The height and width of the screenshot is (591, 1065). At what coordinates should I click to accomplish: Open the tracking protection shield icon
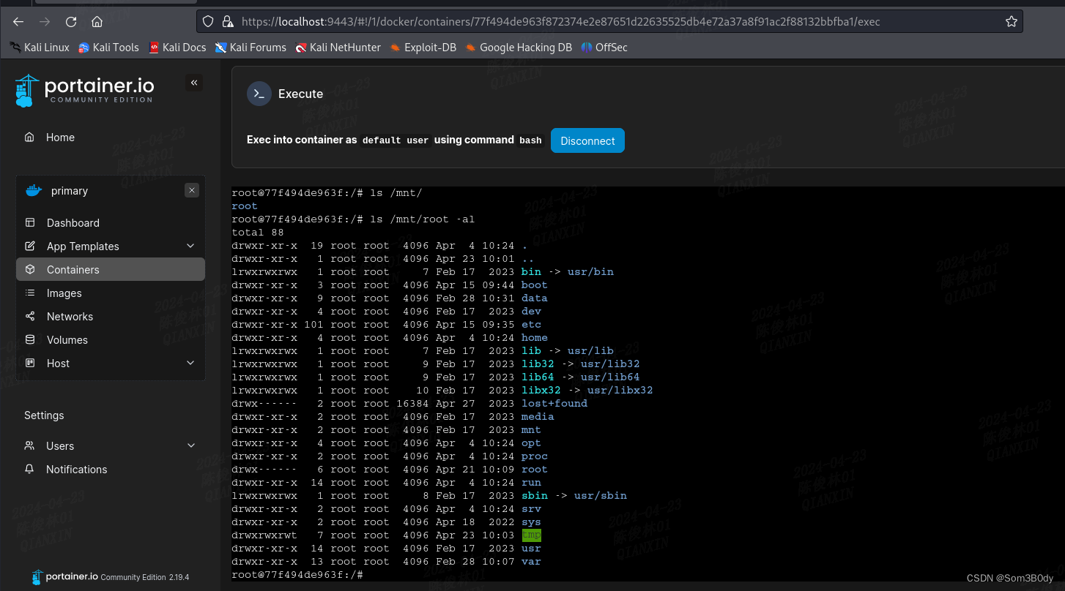pyautogui.click(x=209, y=22)
